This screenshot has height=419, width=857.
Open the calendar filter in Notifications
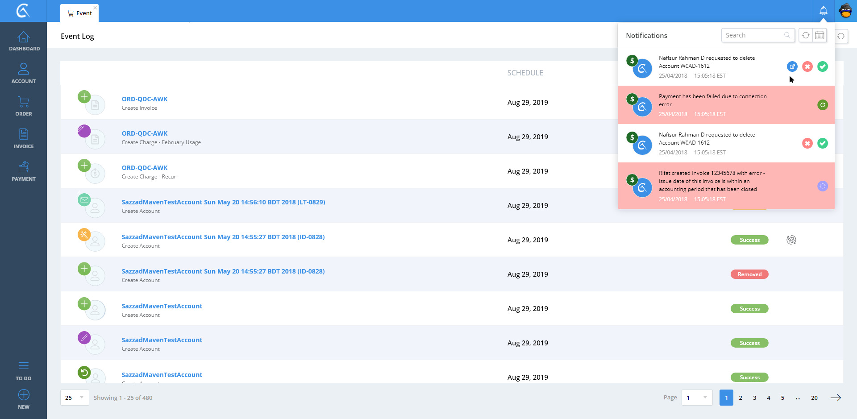pos(820,35)
